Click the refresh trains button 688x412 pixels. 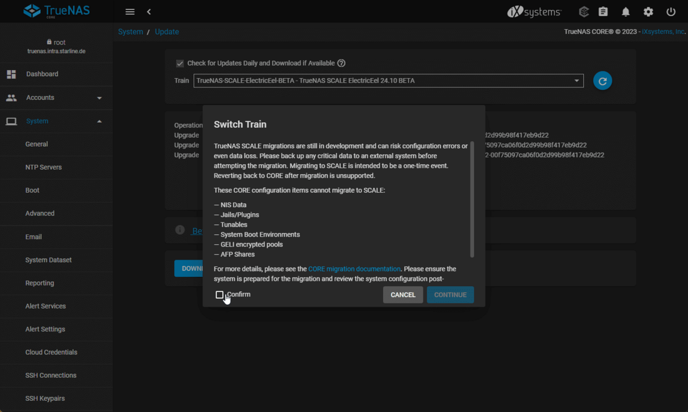click(x=602, y=81)
